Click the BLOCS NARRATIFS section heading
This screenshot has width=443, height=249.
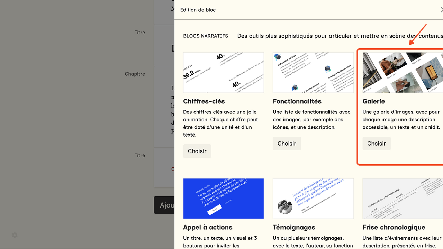[206, 36]
